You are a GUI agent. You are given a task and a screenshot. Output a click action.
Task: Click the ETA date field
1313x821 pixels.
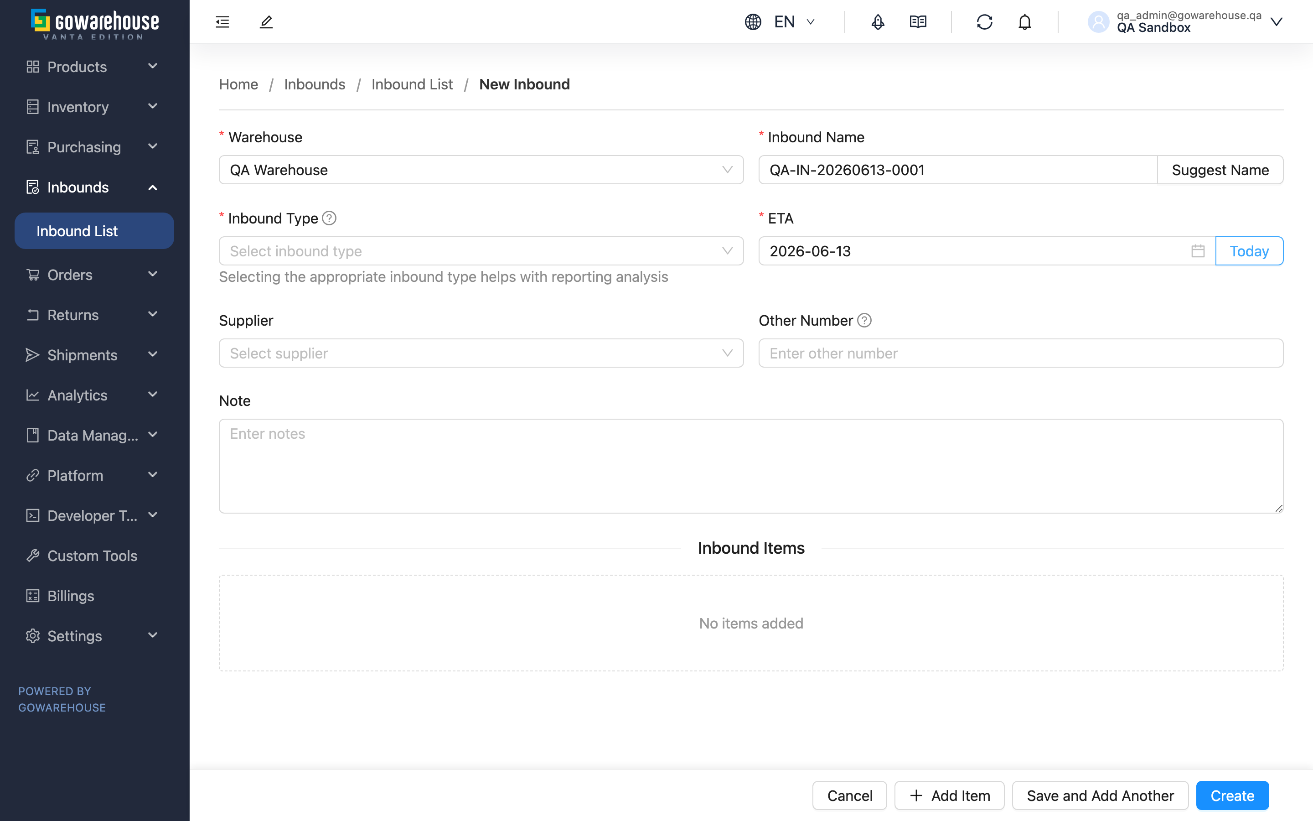pos(987,251)
